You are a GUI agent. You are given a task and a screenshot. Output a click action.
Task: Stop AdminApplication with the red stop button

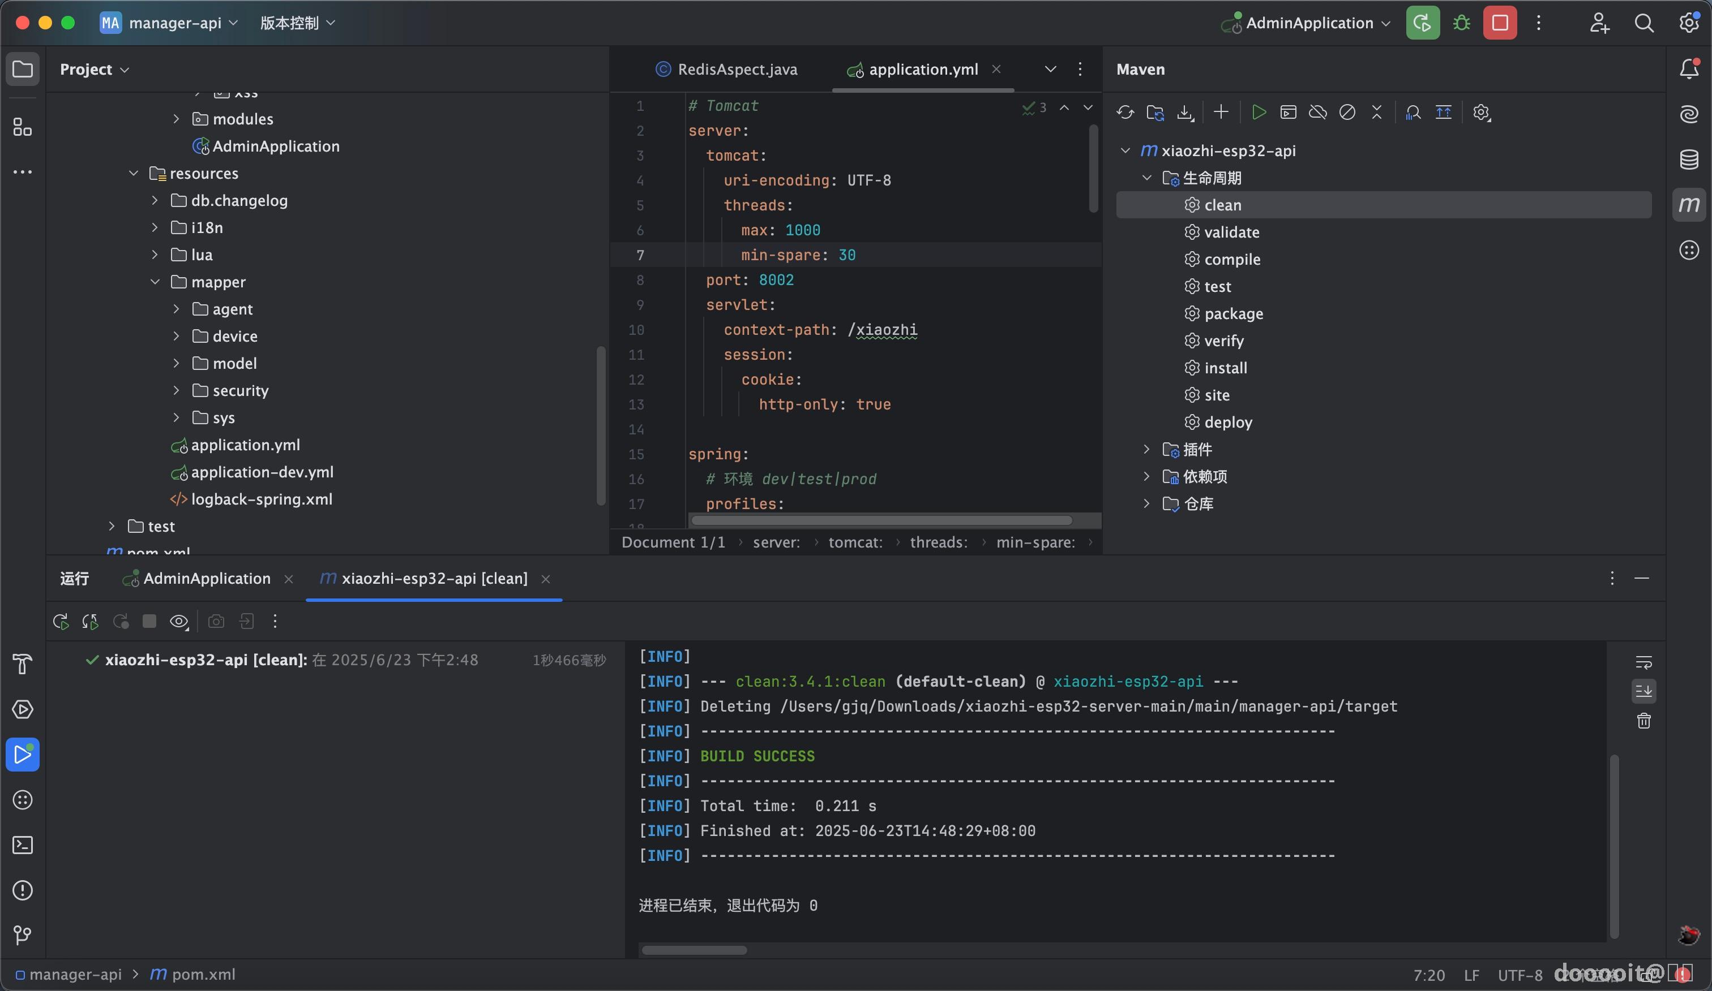coord(1500,23)
